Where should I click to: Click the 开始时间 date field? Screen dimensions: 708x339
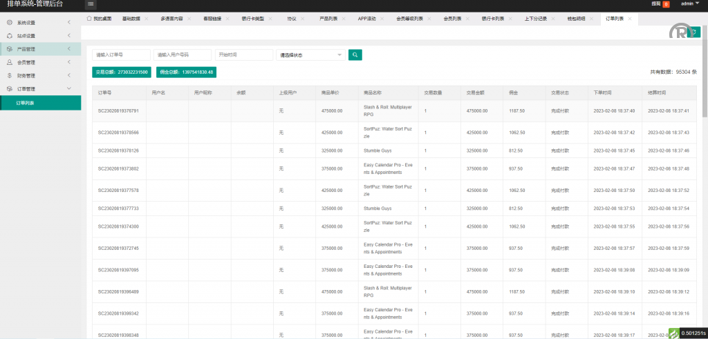(x=244, y=55)
